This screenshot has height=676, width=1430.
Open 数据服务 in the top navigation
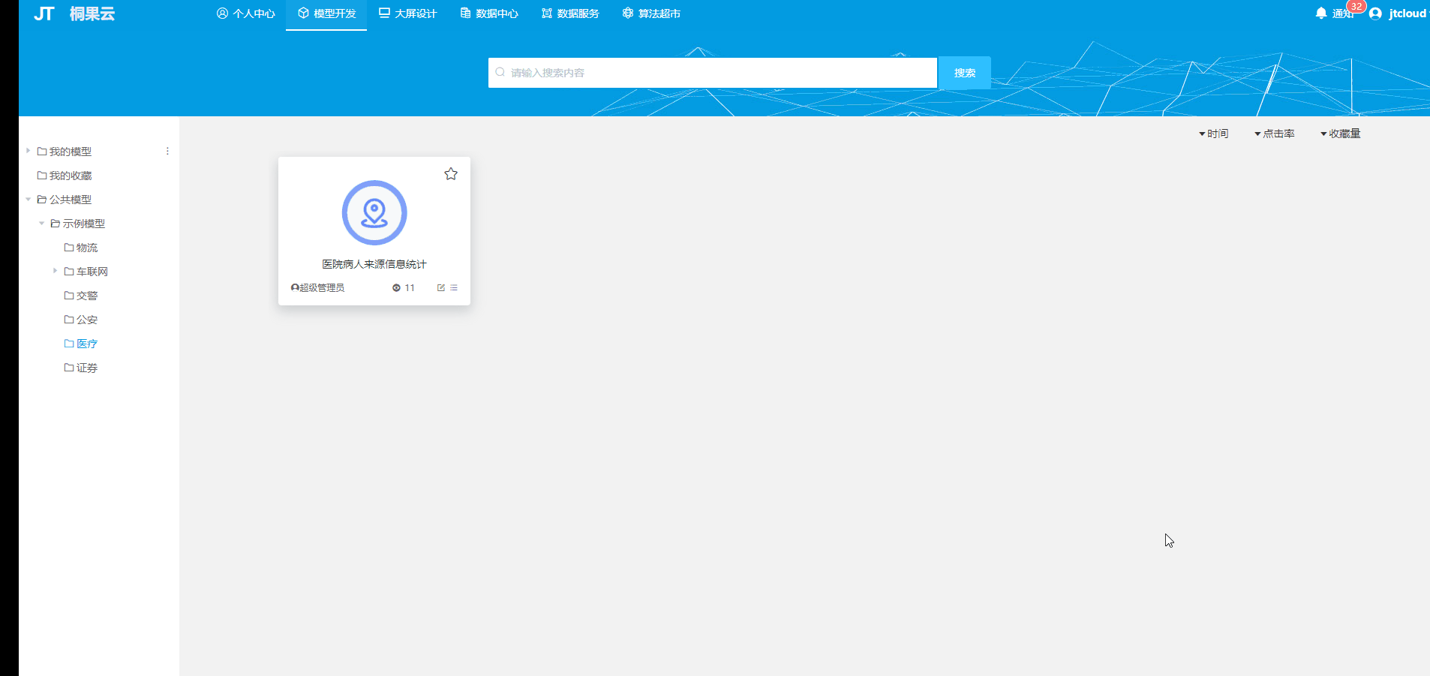(x=570, y=14)
